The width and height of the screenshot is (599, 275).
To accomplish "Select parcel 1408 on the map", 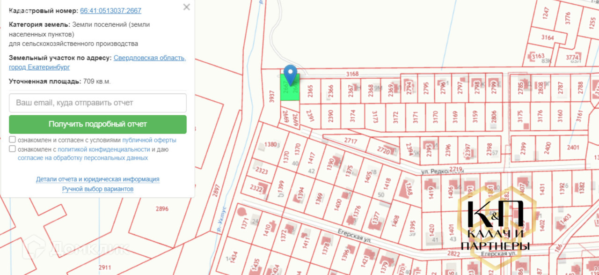I will click(396, 222).
